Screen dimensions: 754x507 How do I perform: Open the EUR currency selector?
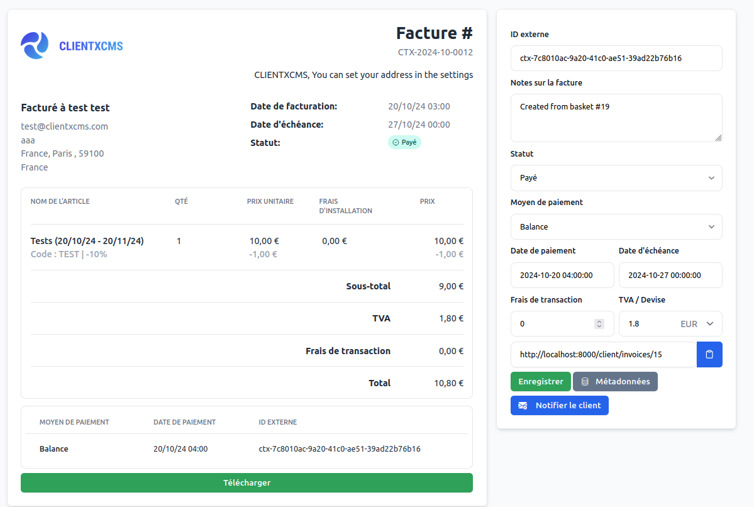[x=697, y=324]
